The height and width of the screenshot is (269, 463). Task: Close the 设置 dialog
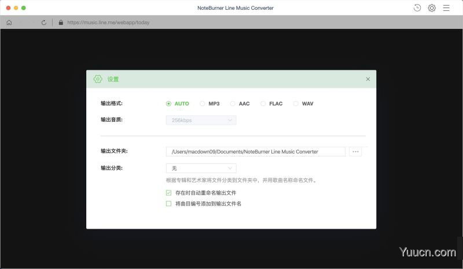pos(368,79)
